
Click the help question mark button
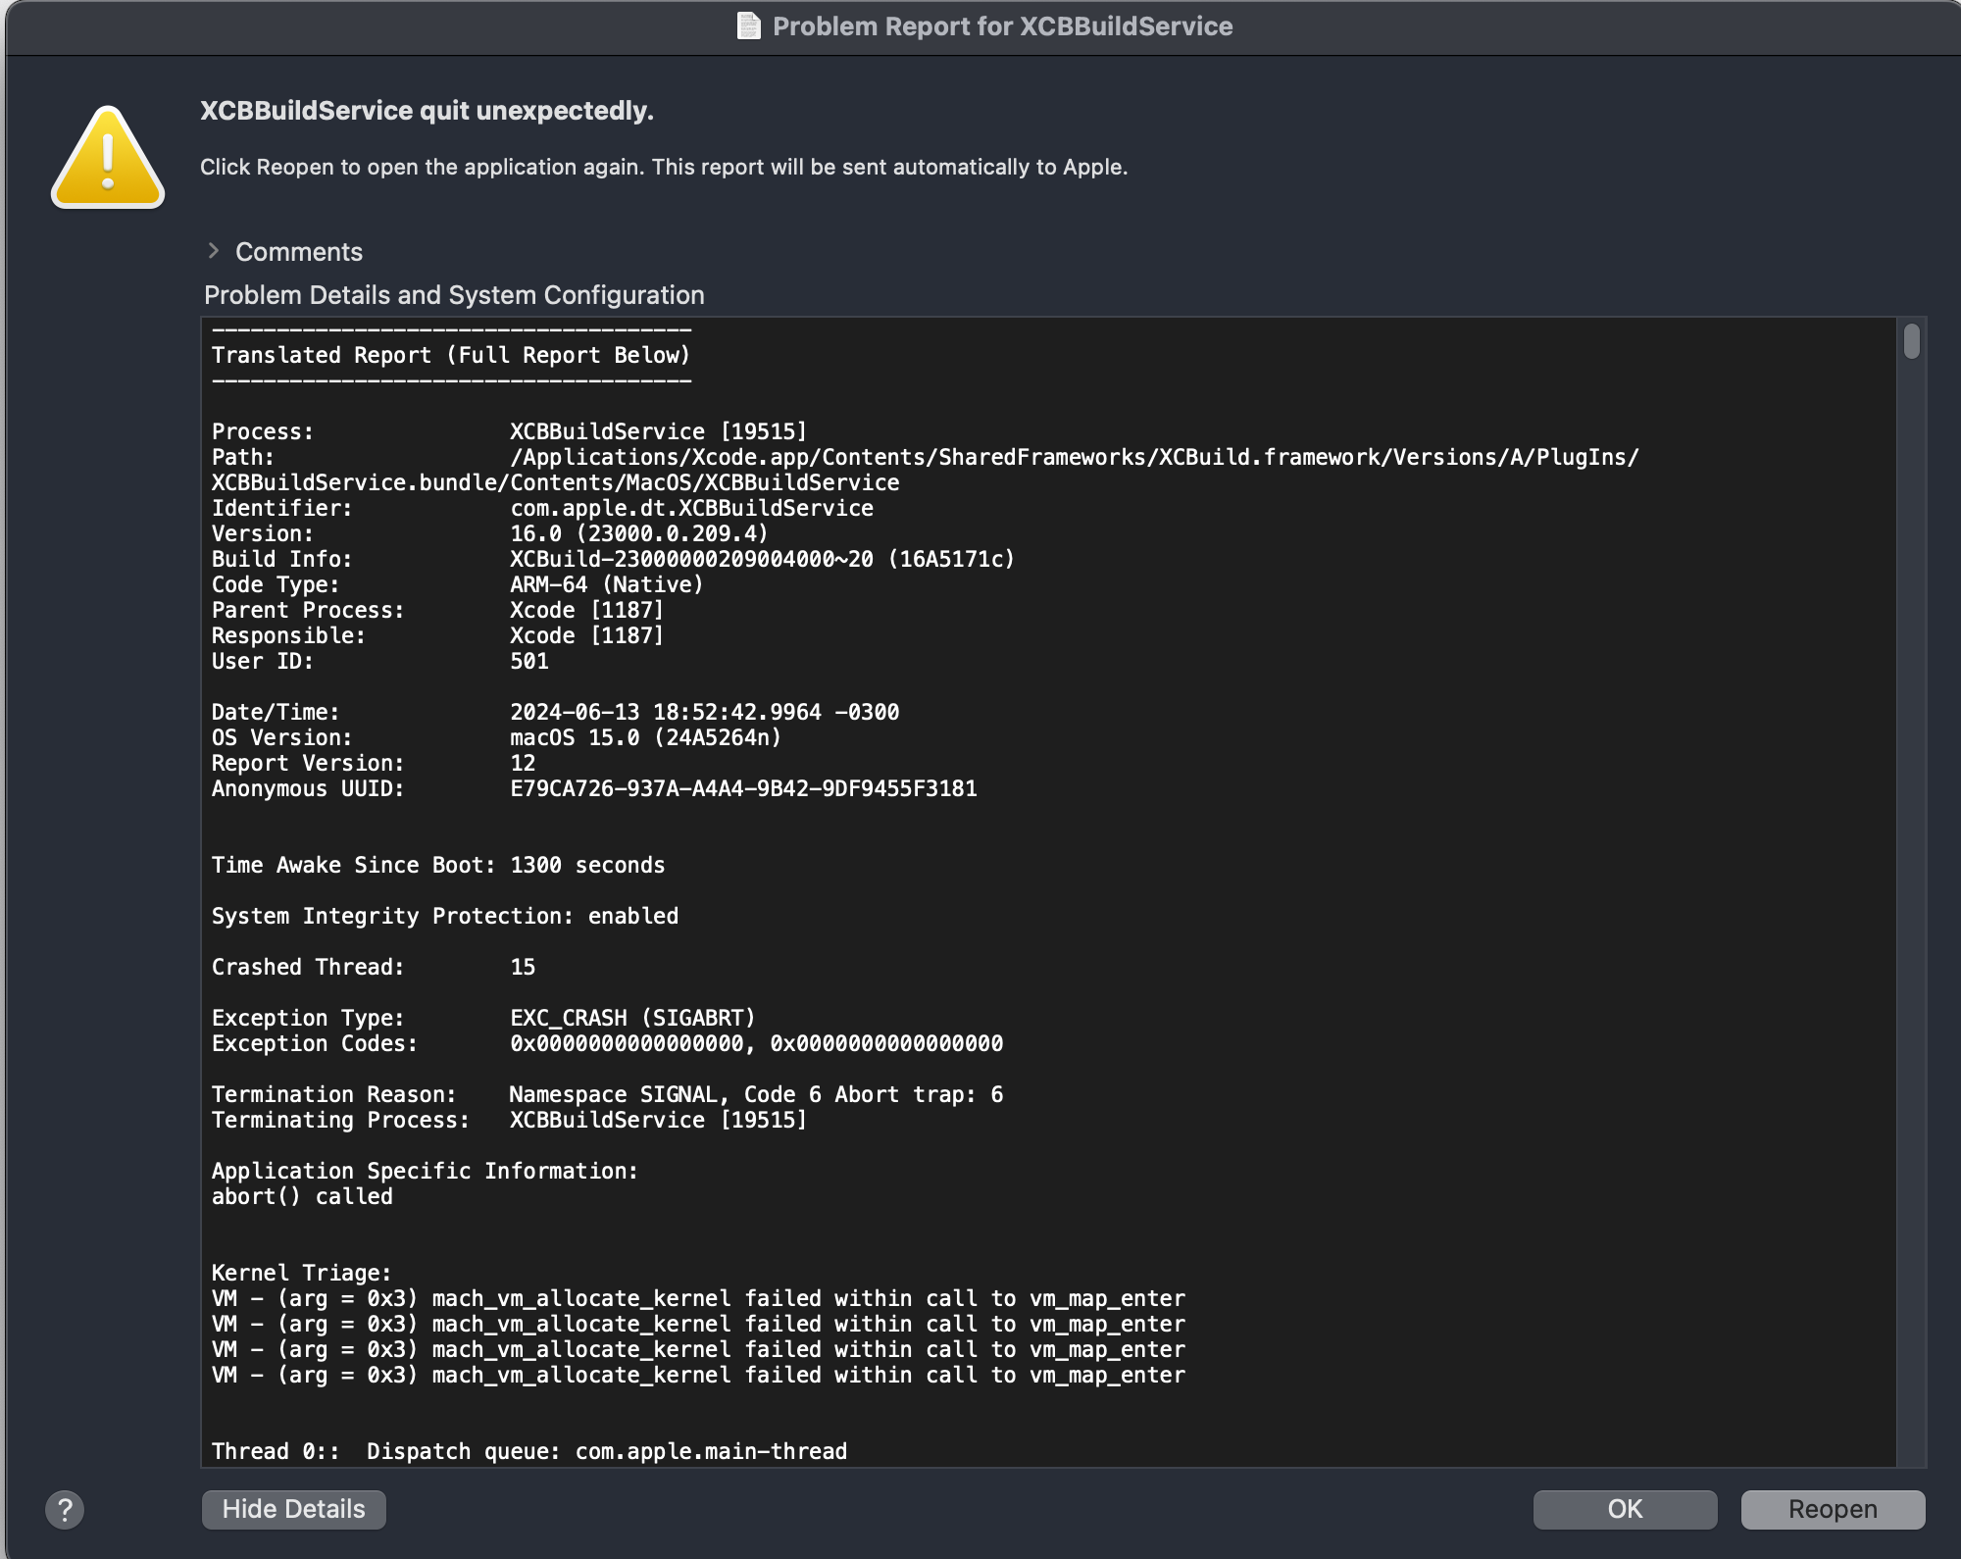click(x=65, y=1509)
